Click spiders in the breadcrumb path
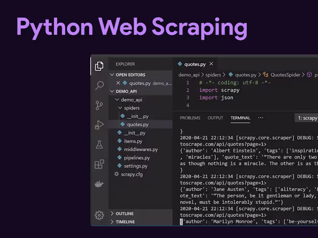 coord(213,75)
